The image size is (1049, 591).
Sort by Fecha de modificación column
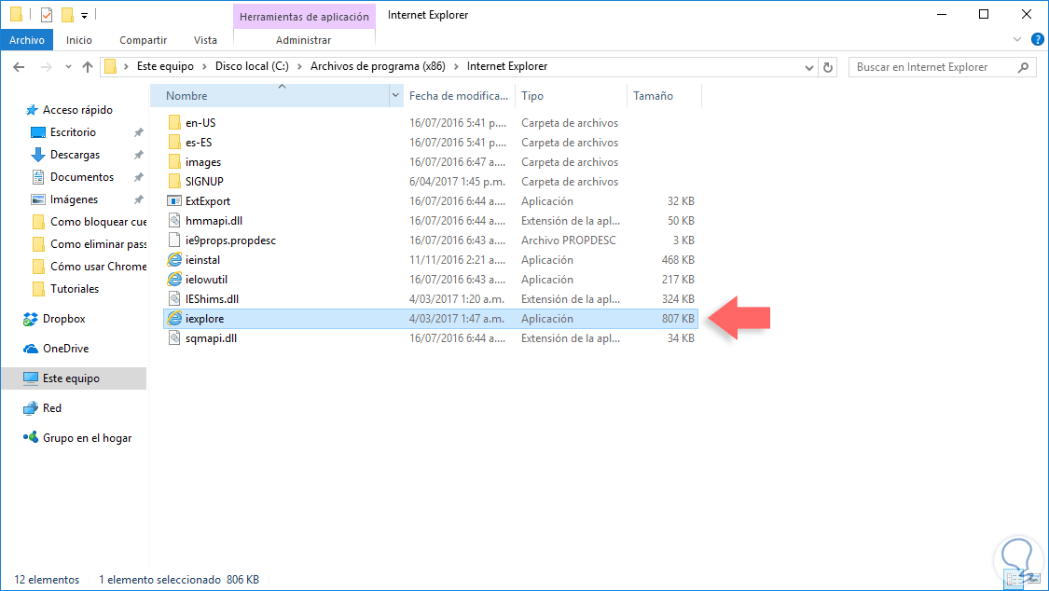pos(459,96)
